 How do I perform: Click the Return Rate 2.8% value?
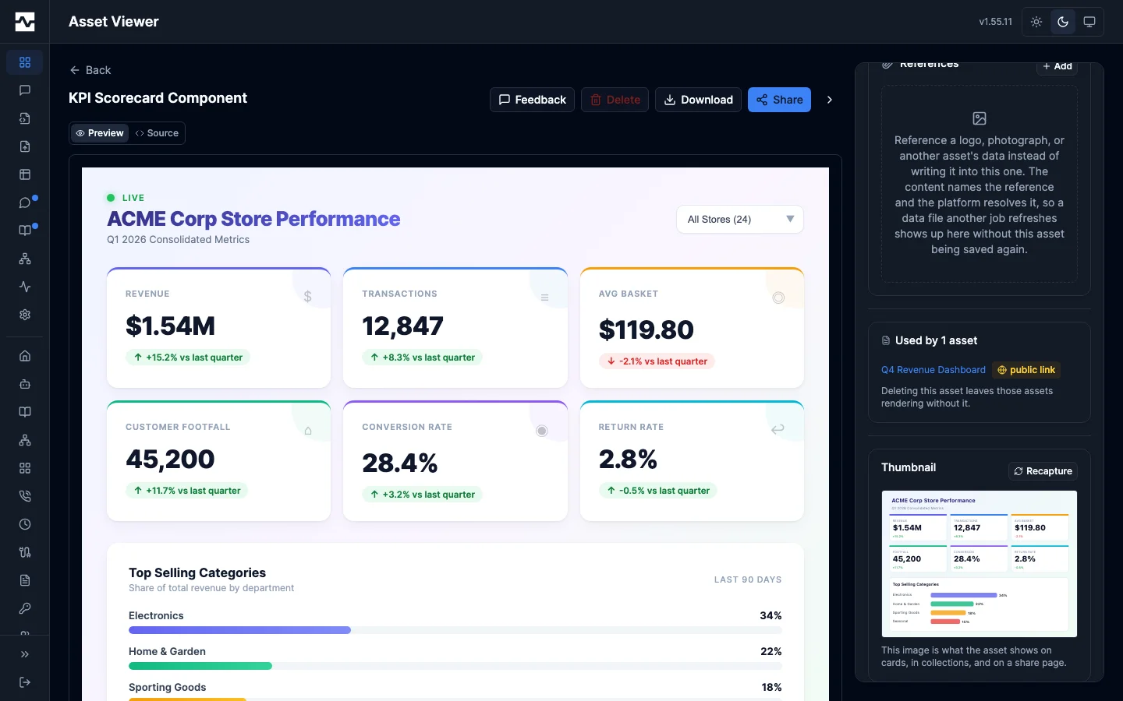point(629,460)
